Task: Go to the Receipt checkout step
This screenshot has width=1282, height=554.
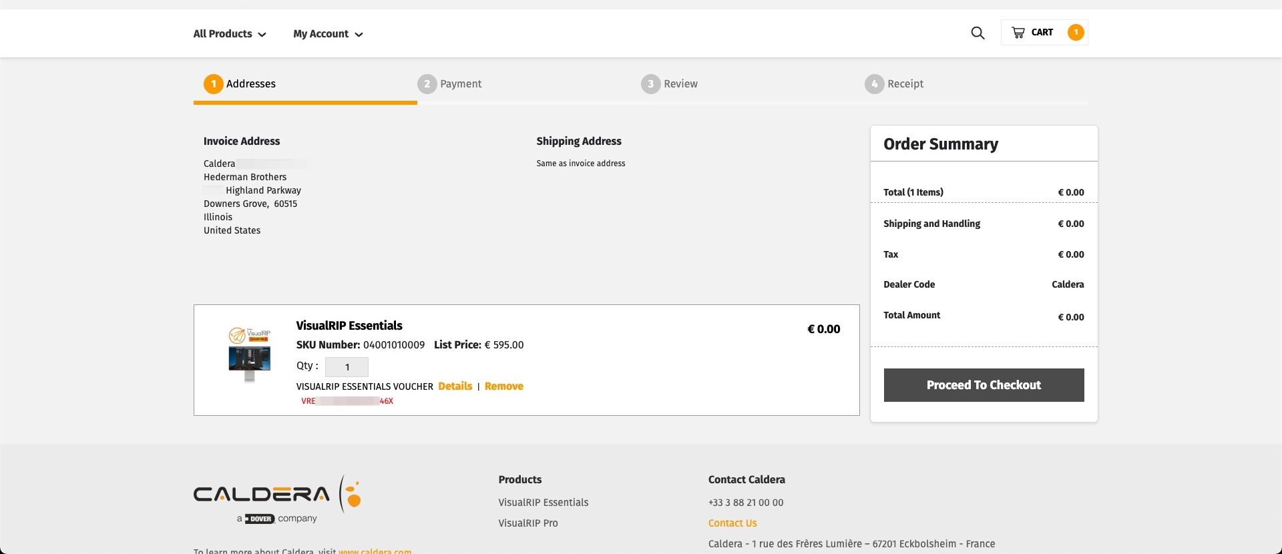Action: point(894,84)
